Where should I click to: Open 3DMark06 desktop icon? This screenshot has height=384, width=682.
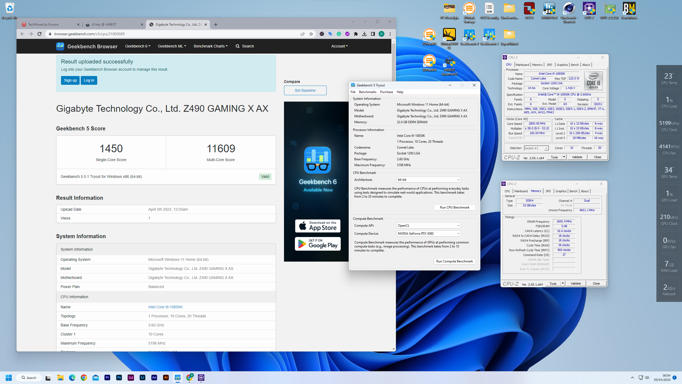[429, 63]
